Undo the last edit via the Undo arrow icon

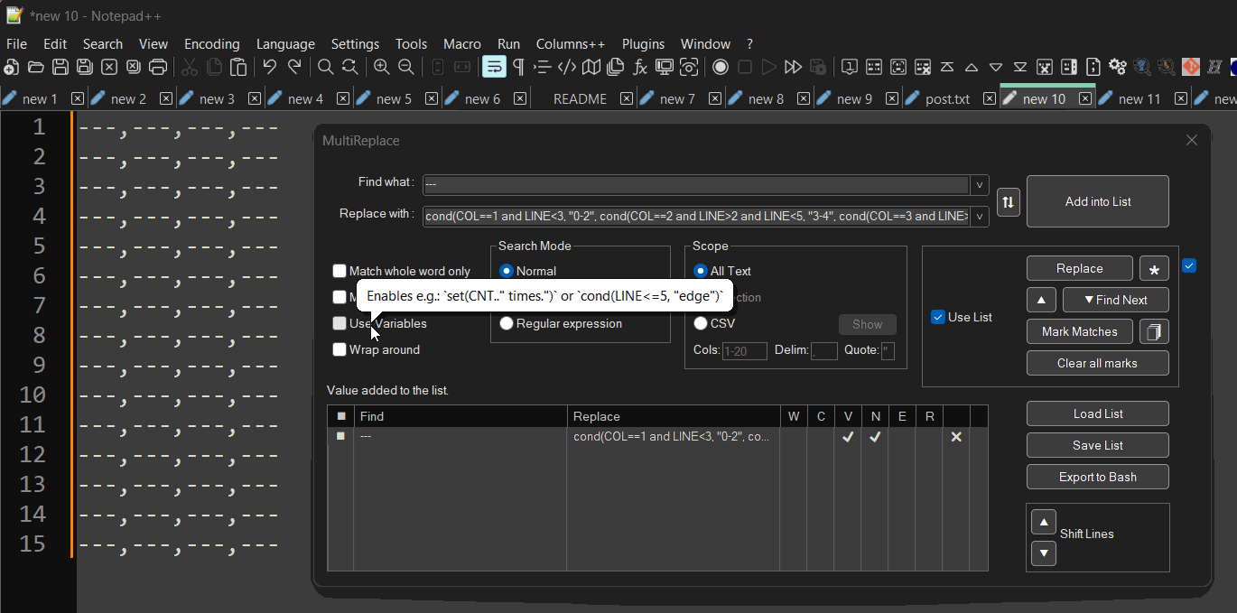[269, 67]
